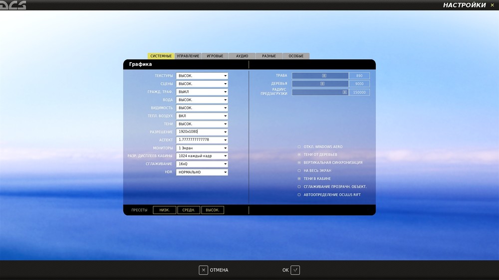Click the DCS logo in top-left corner
499x280 pixels.
13,5
